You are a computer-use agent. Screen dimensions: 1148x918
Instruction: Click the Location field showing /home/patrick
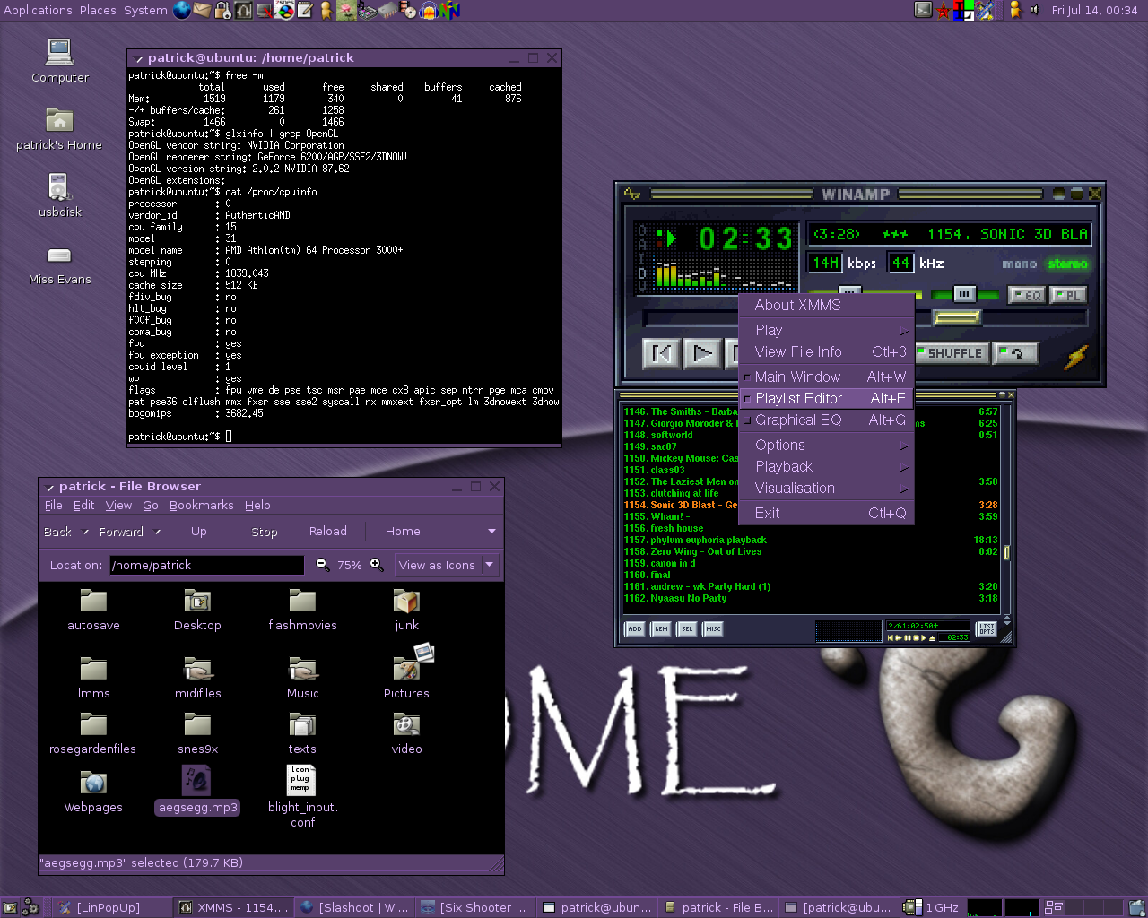click(x=207, y=565)
